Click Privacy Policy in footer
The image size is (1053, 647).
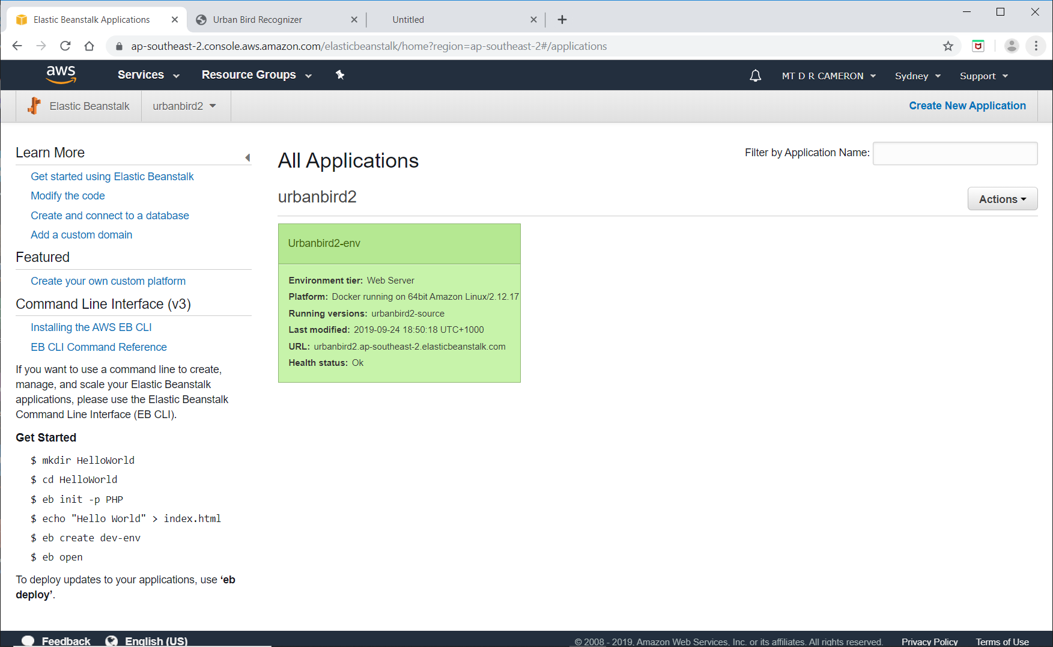929,642
